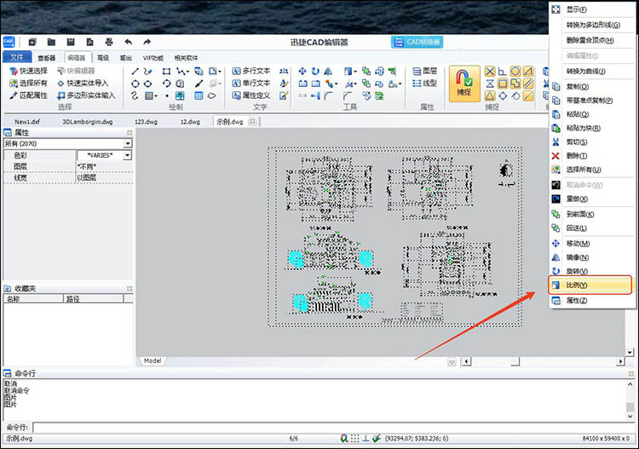Click the mirror tool in ribbon
Viewport: 639px width, 449px height.
point(328,72)
